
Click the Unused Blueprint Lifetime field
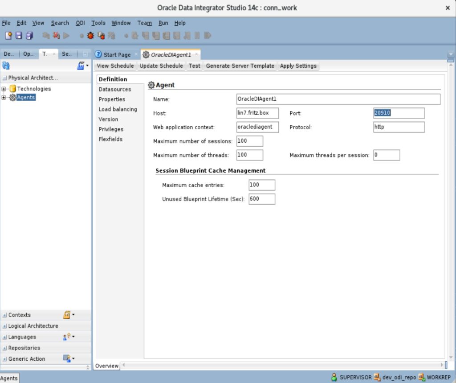[262, 199]
